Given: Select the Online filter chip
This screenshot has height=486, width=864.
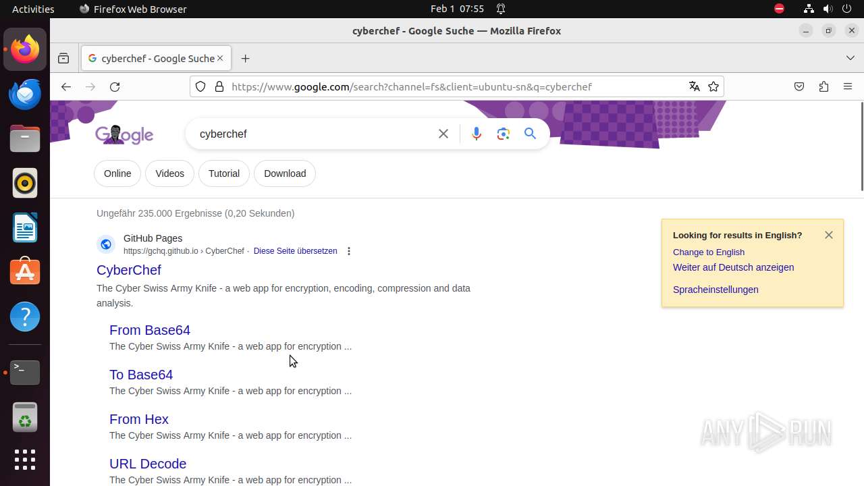Looking at the screenshot, I should pyautogui.click(x=117, y=173).
